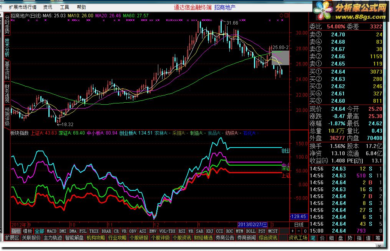Open the 个股评级 bottom tab
Screen dimensions: 390x251
[161, 238]
